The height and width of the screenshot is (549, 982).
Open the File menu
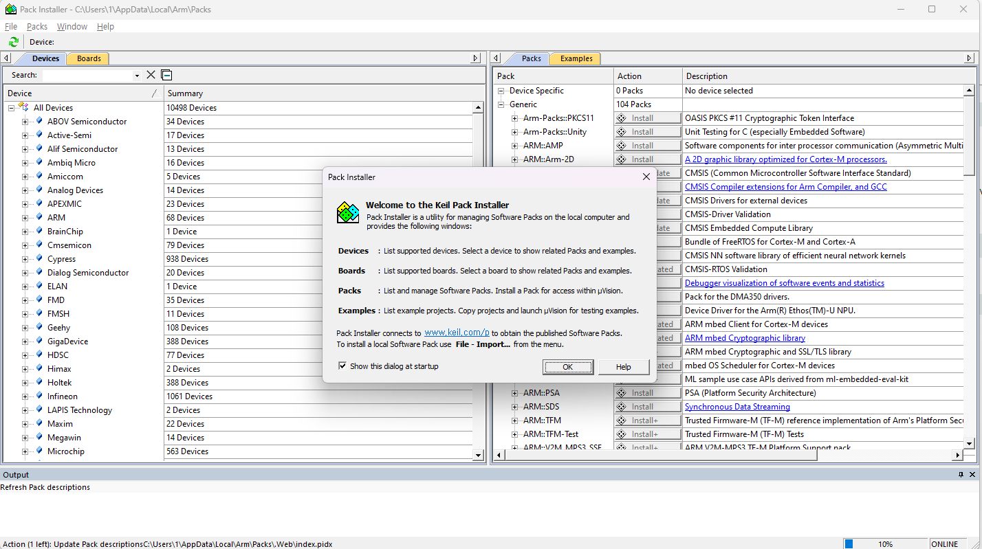click(11, 27)
